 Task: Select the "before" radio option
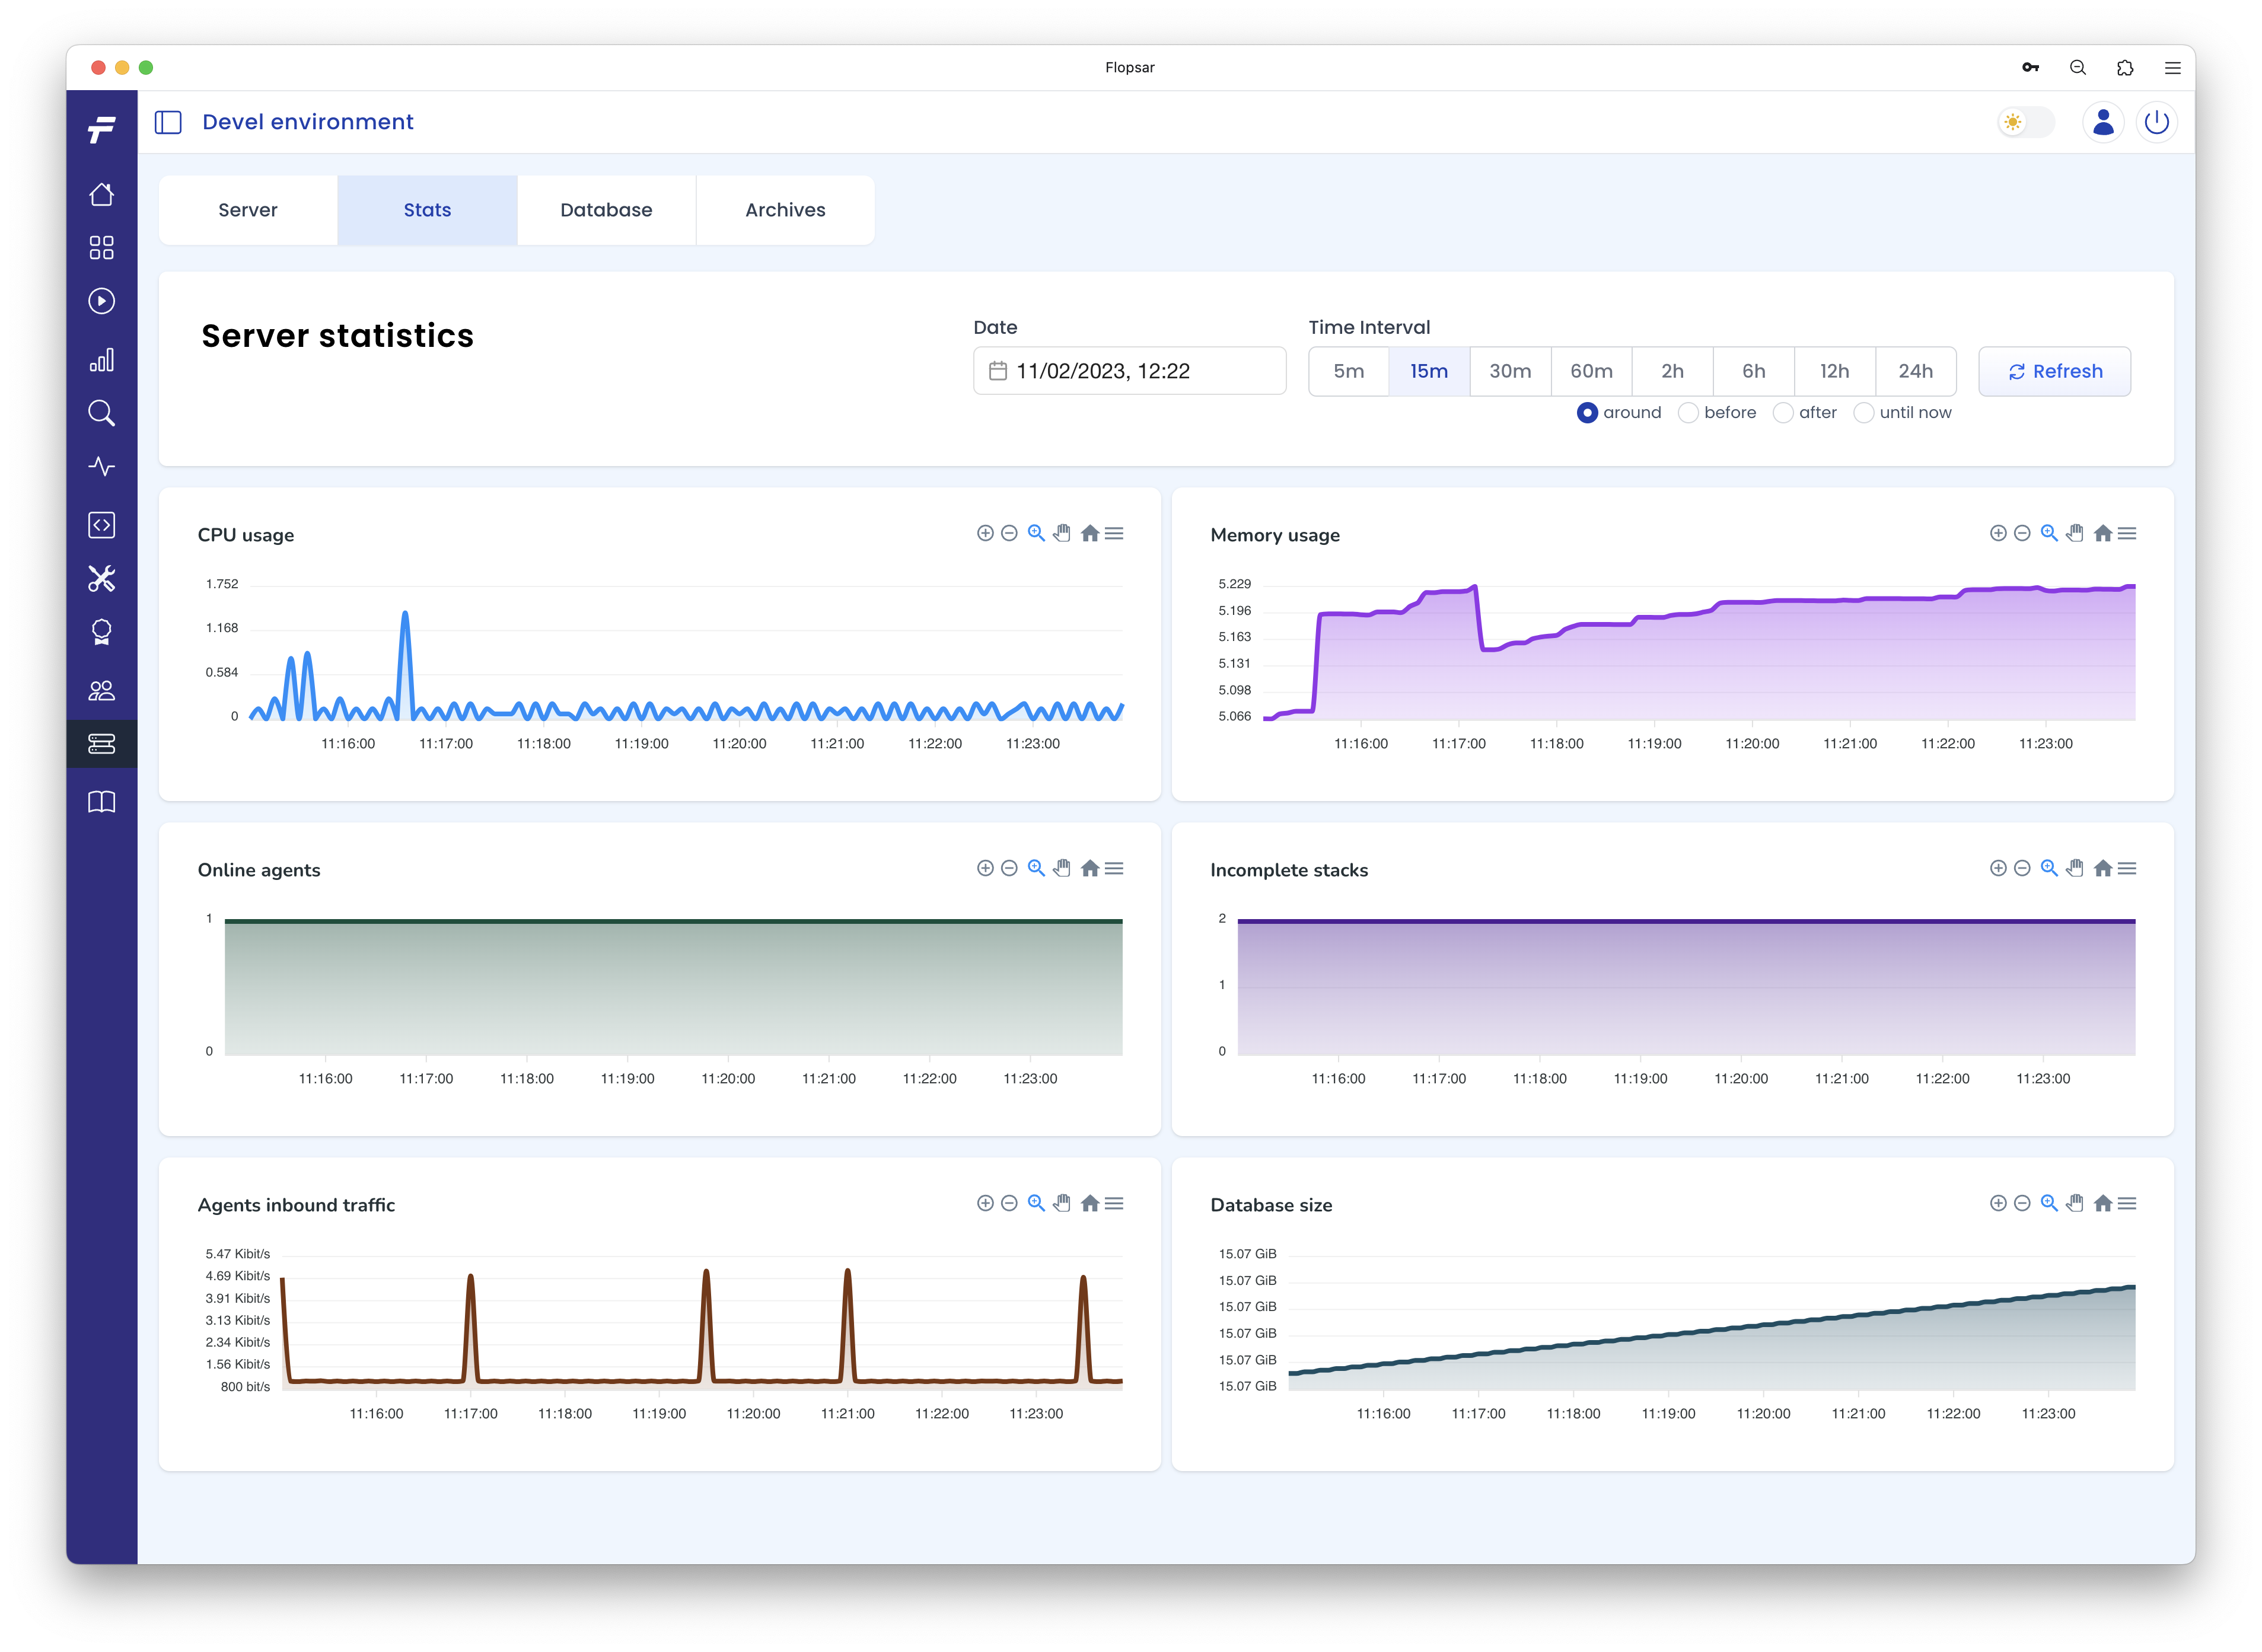(1688, 413)
